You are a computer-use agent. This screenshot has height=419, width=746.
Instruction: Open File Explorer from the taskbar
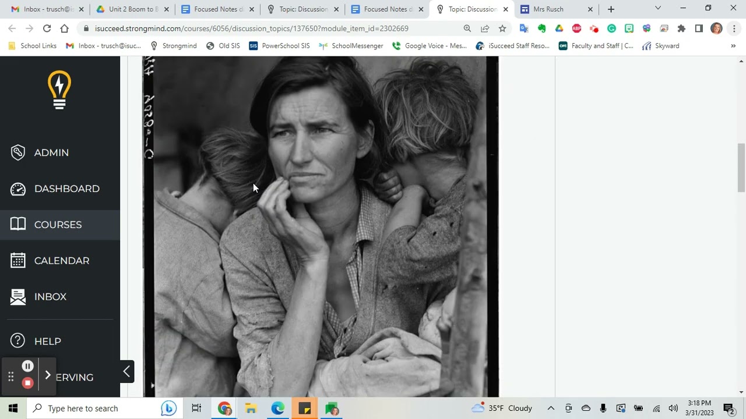tap(251, 409)
